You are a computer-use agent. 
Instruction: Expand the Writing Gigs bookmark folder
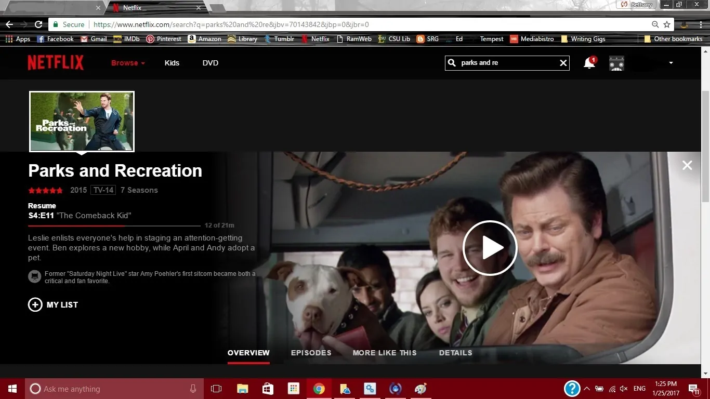(x=583, y=39)
